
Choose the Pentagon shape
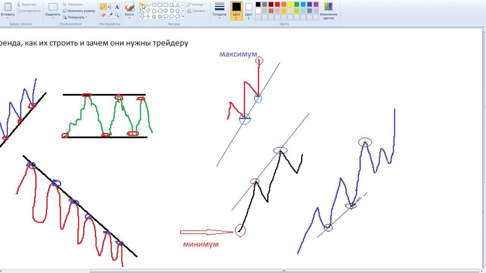coord(154,11)
